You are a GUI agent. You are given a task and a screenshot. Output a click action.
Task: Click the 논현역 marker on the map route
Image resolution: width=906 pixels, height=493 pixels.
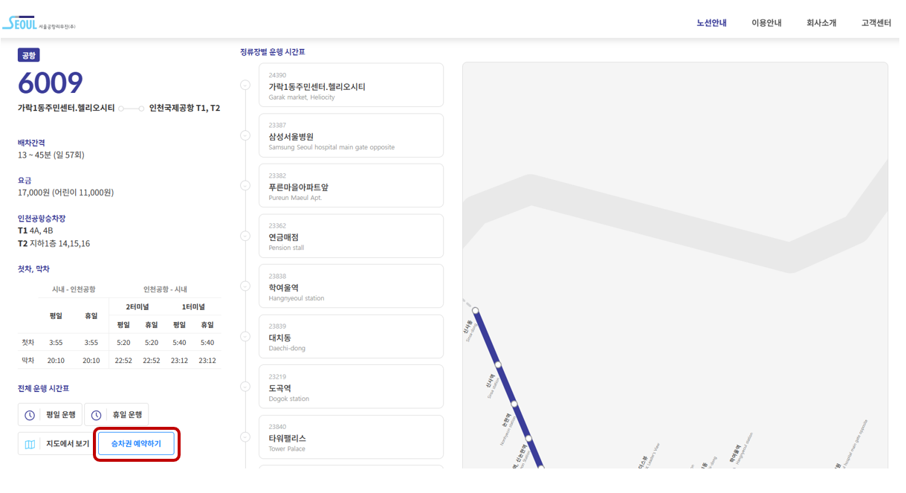pos(515,402)
